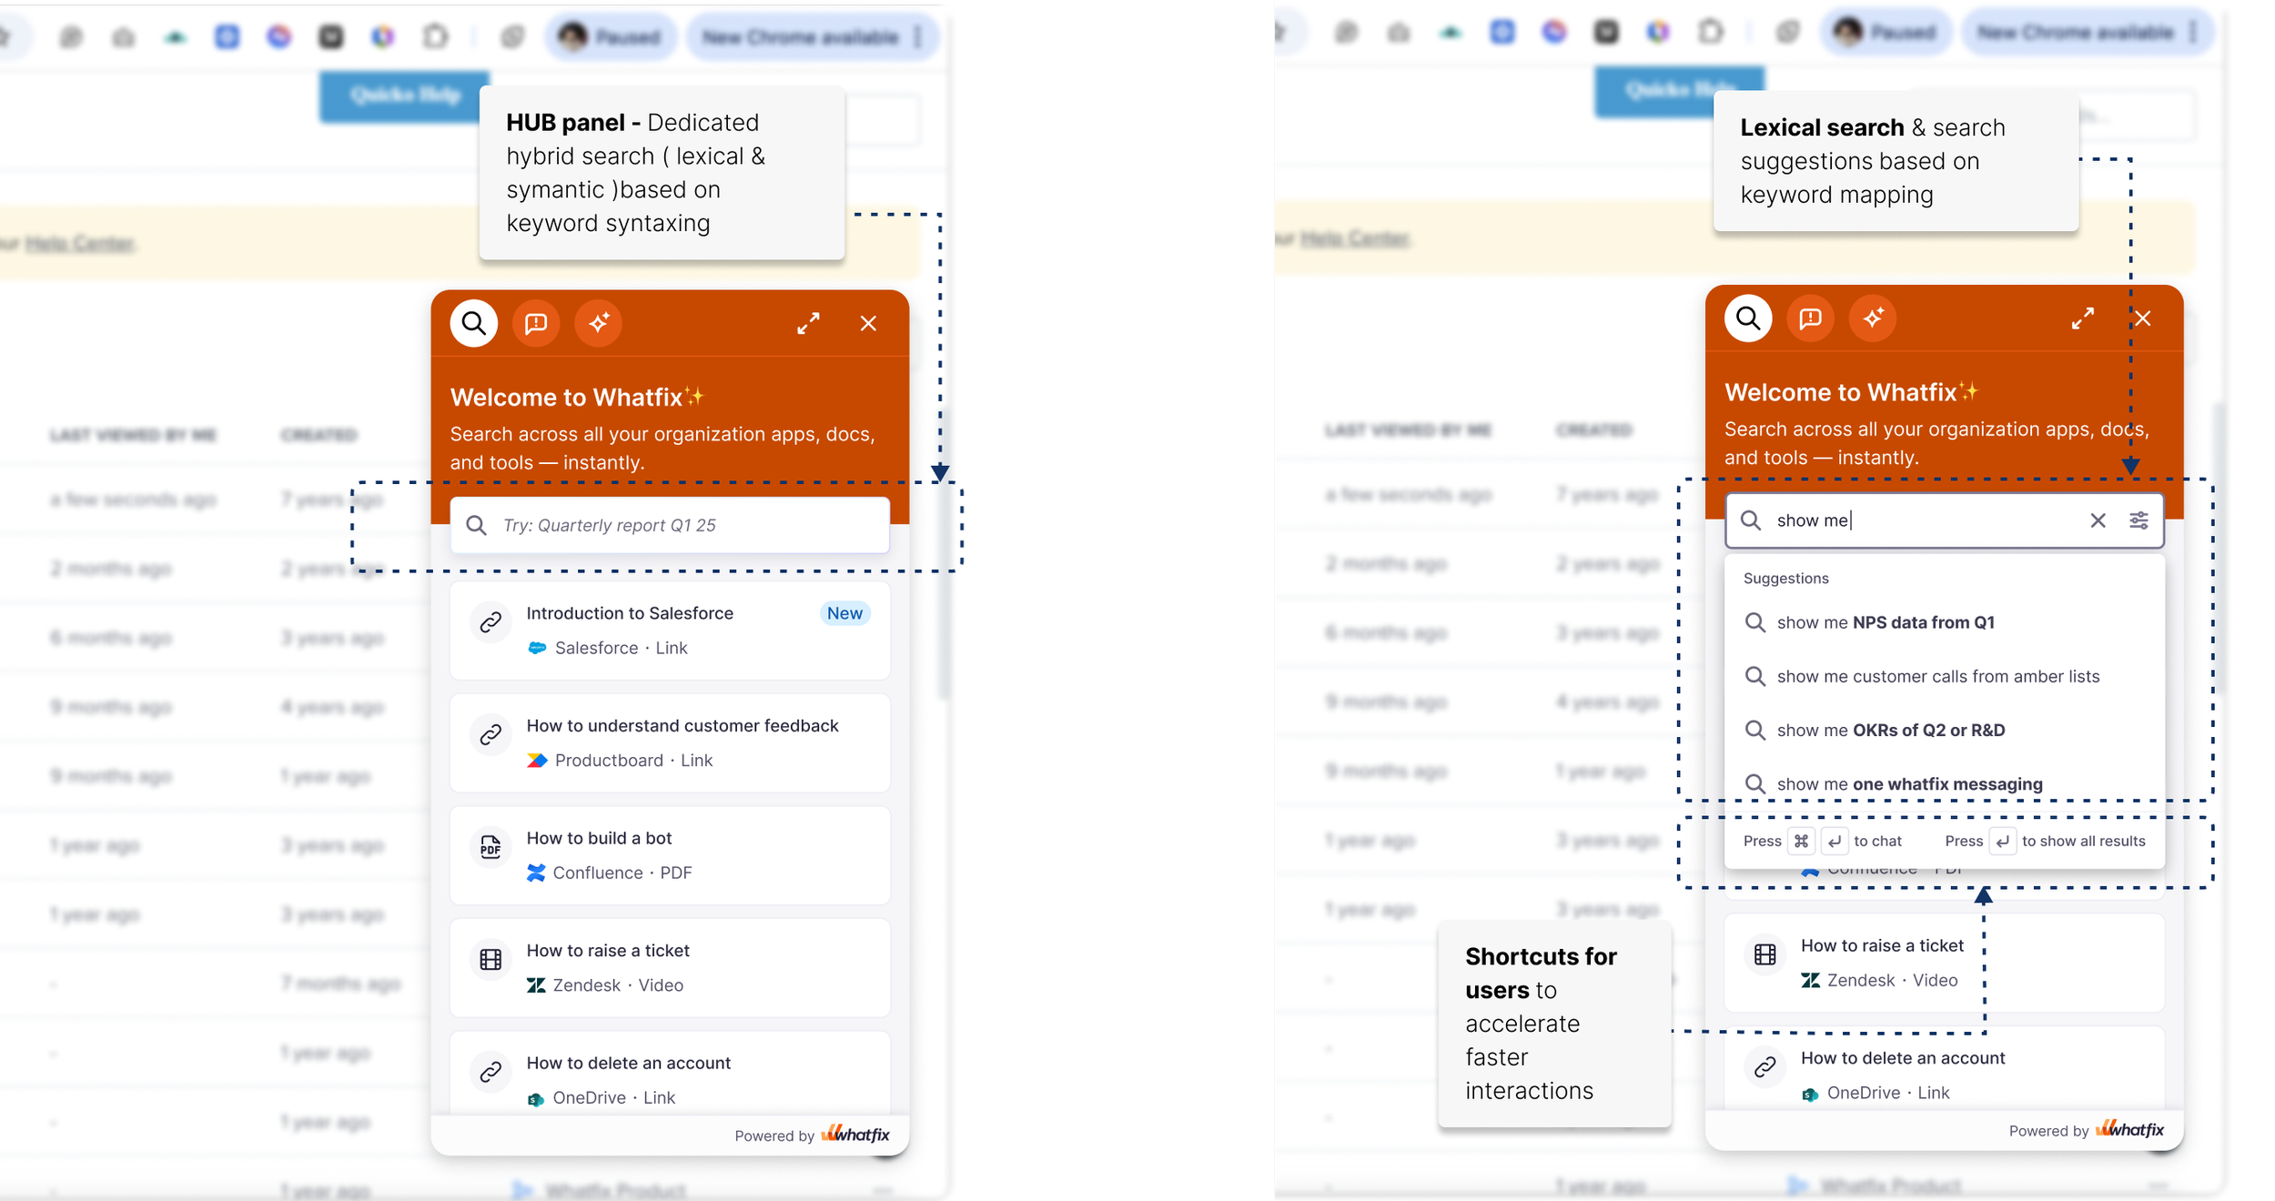The height and width of the screenshot is (1201, 2275).
Task: Open the AI sparkle icon in right panel
Action: (x=1873, y=318)
